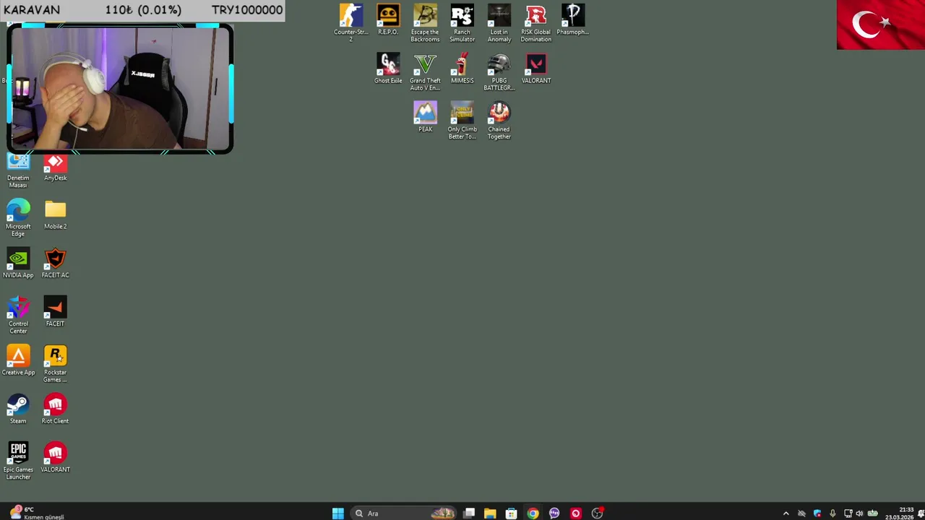Select the VALORANT icon beside Epic Games
Screen dimensions: 925x520
click(x=55, y=457)
